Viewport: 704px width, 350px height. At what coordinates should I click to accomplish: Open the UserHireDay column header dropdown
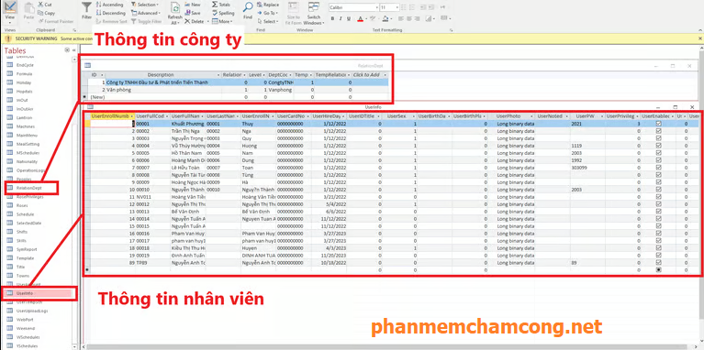[x=344, y=116]
